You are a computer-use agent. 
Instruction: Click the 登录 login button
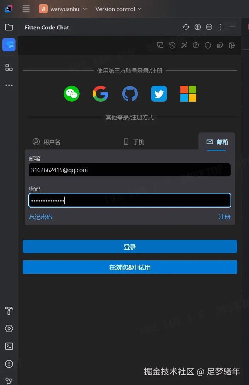[x=130, y=247]
